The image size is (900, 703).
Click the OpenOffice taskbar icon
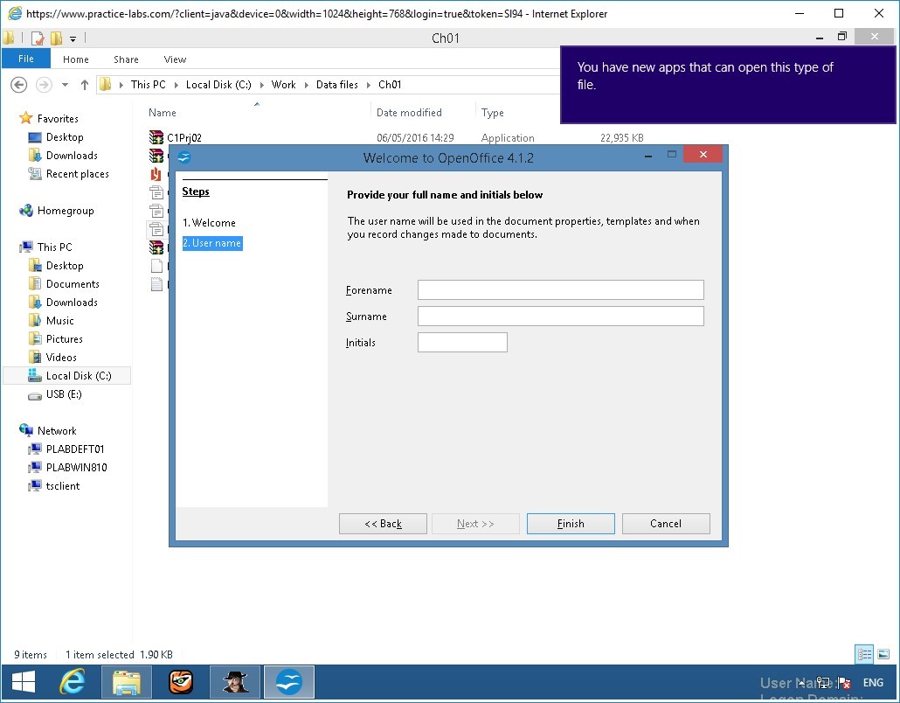pos(288,682)
